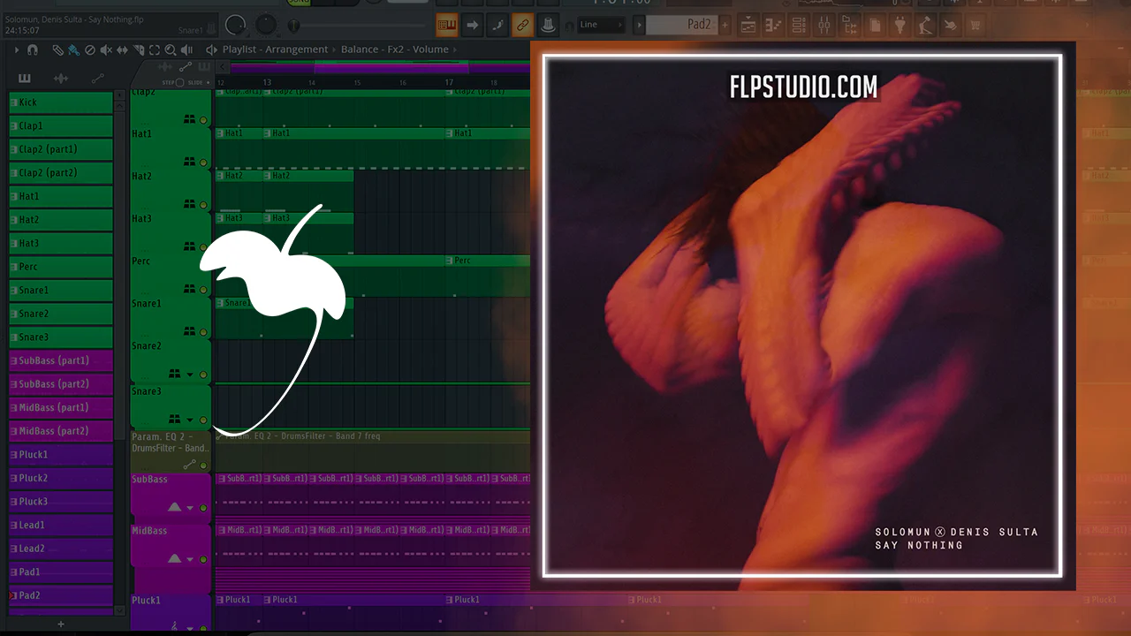Screen dimensions: 1131x636
Task: Mute the Snare3 track
Action: coord(203,420)
